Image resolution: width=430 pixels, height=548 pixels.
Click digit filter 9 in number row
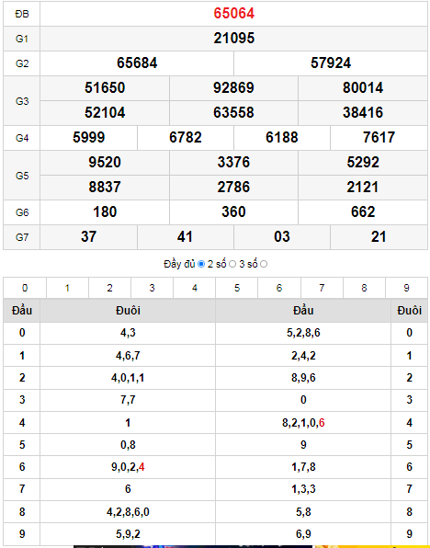tap(406, 288)
